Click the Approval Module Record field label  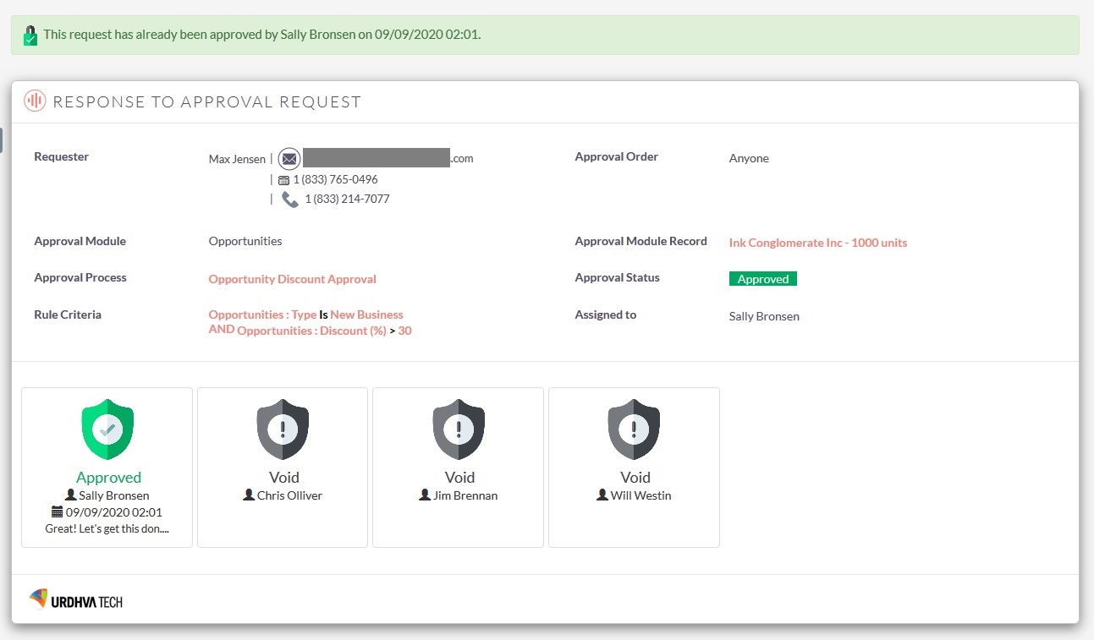coord(640,241)
